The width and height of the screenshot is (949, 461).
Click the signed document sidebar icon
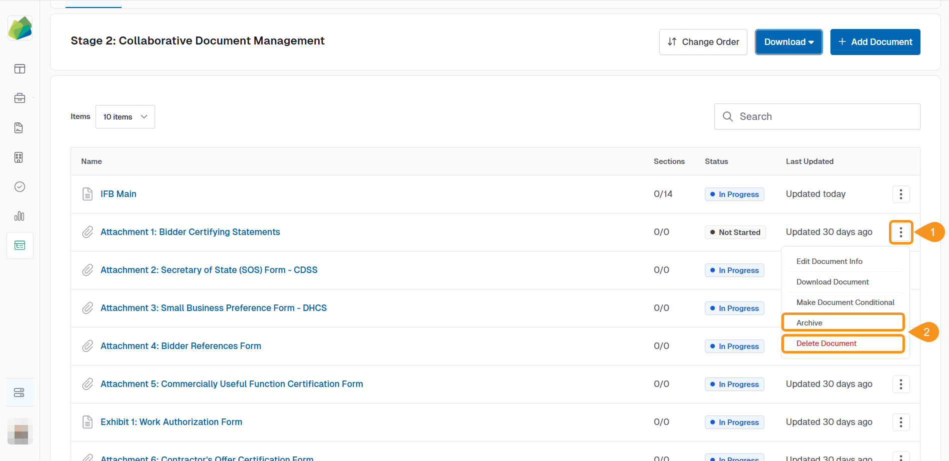click(20, 128)
